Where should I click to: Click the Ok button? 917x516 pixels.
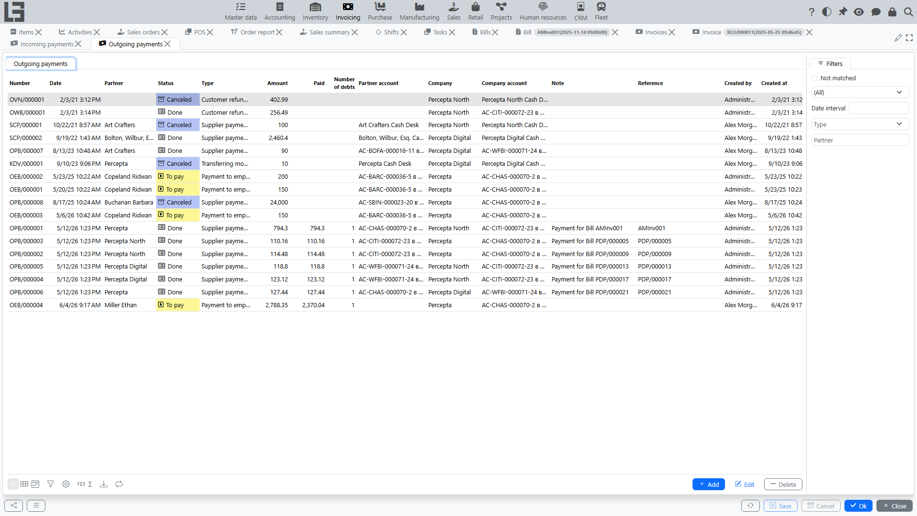[x=858, y=505]
